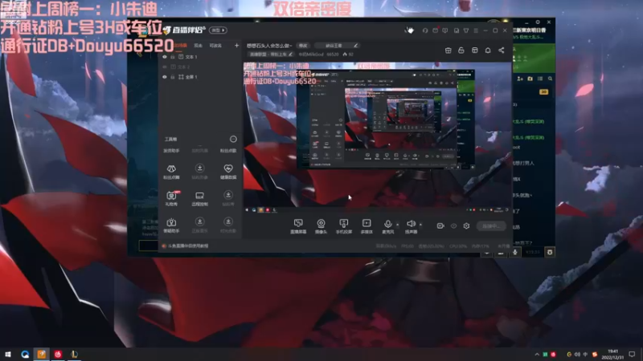
Task: Click the first box icon in top-right toolbar
Action: (448, 50)
